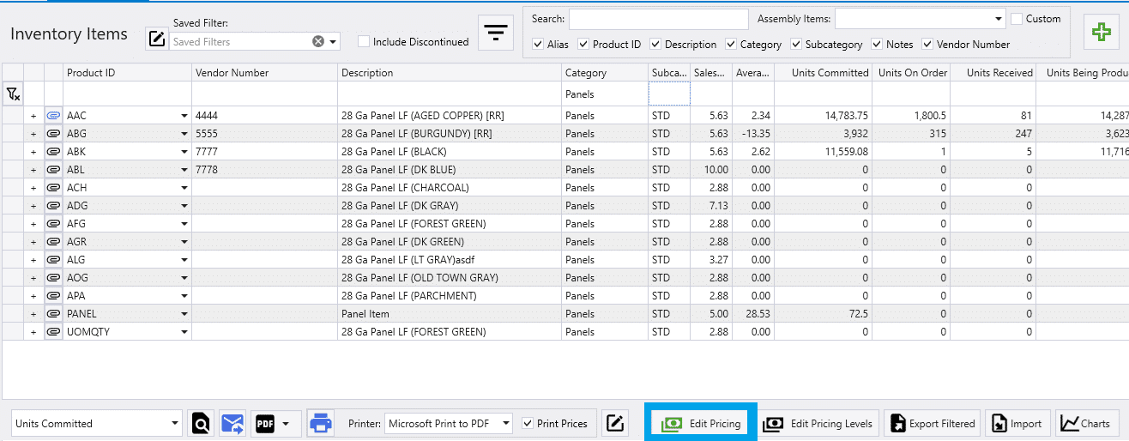This screenshot has height=441, width=1129.
Task: Uncheck the Product ID search option
Action: (x=583, y=44)
